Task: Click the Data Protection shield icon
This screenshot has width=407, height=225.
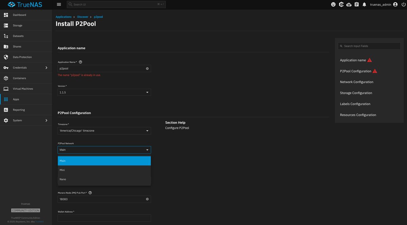Action: (6, 57)
